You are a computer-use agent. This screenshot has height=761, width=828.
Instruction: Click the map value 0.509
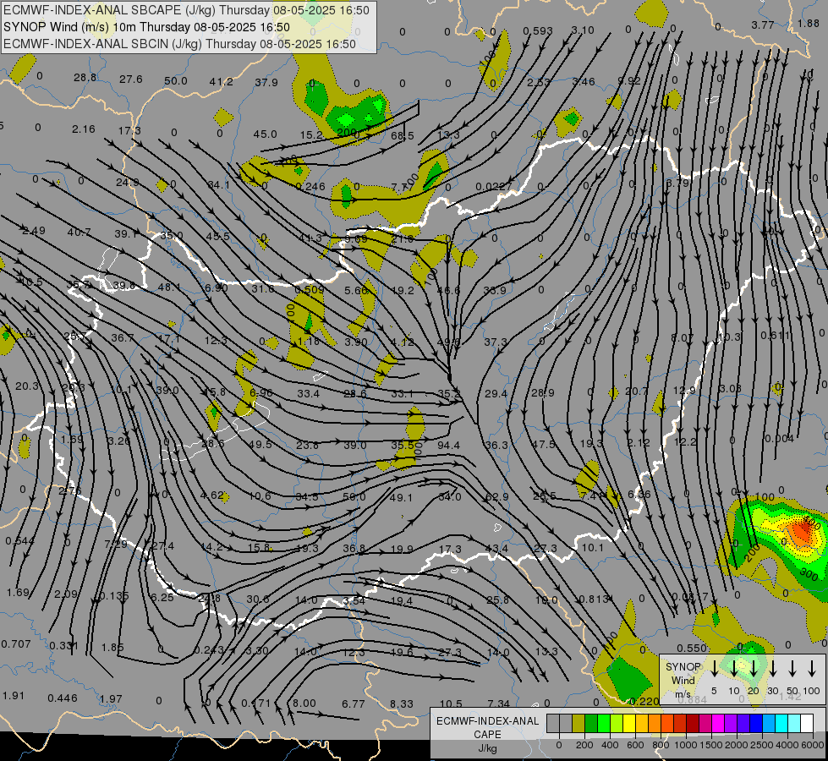[310, 289]
